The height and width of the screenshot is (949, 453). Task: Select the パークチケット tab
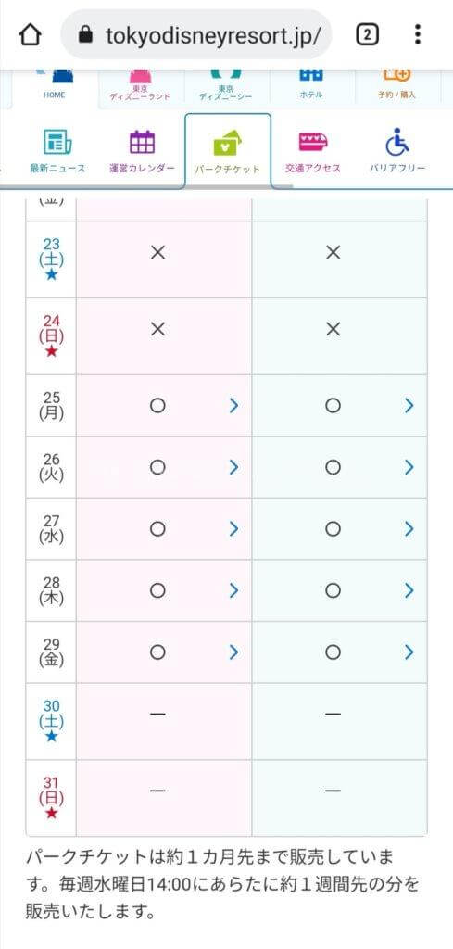click(227, 151)
